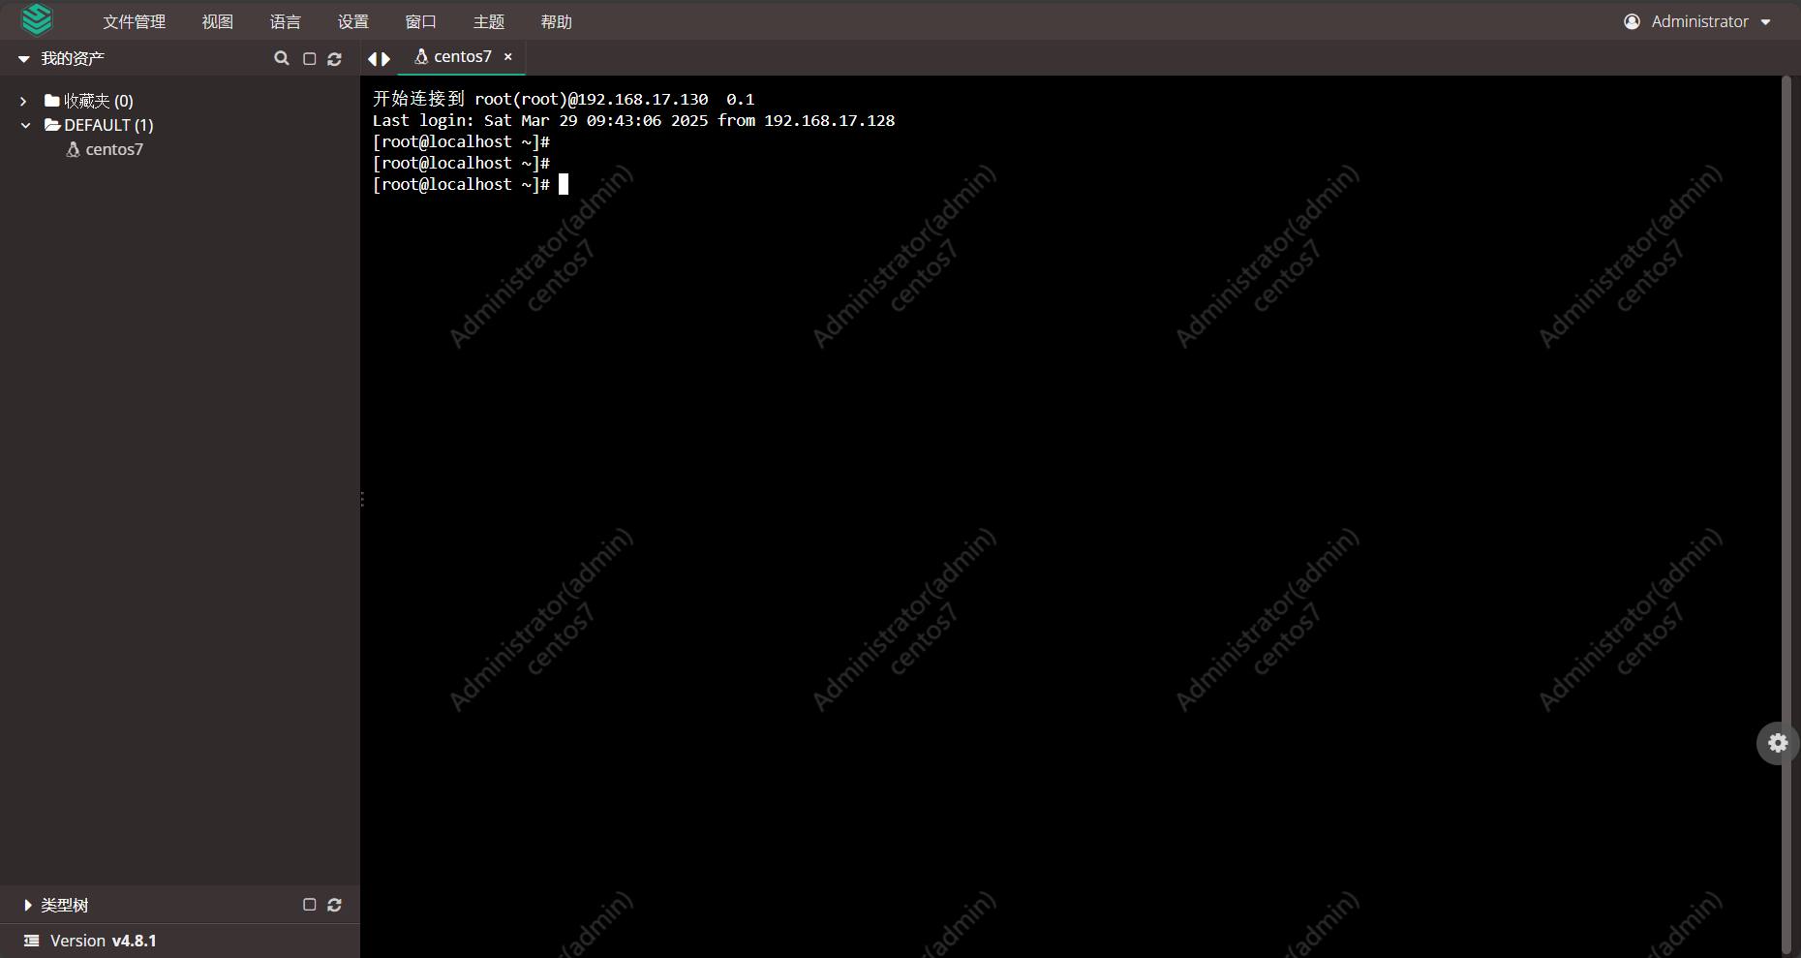Viewport: 1801px width, 958px height.
Task: Click the Version icon in the bottom bar
Action: [x=30, y=940]
